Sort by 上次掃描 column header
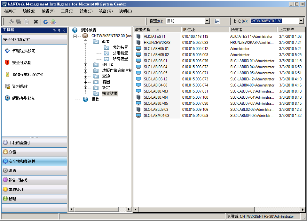Viewport: 307px width, 221px height. tap(291, 29)
